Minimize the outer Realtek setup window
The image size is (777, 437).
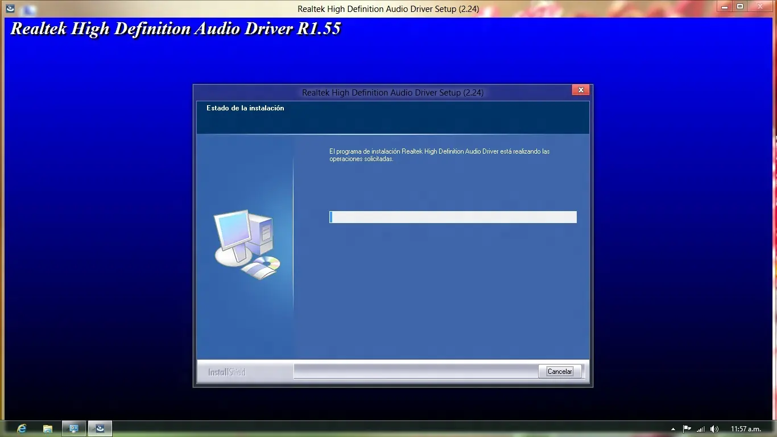coord(724,6)
